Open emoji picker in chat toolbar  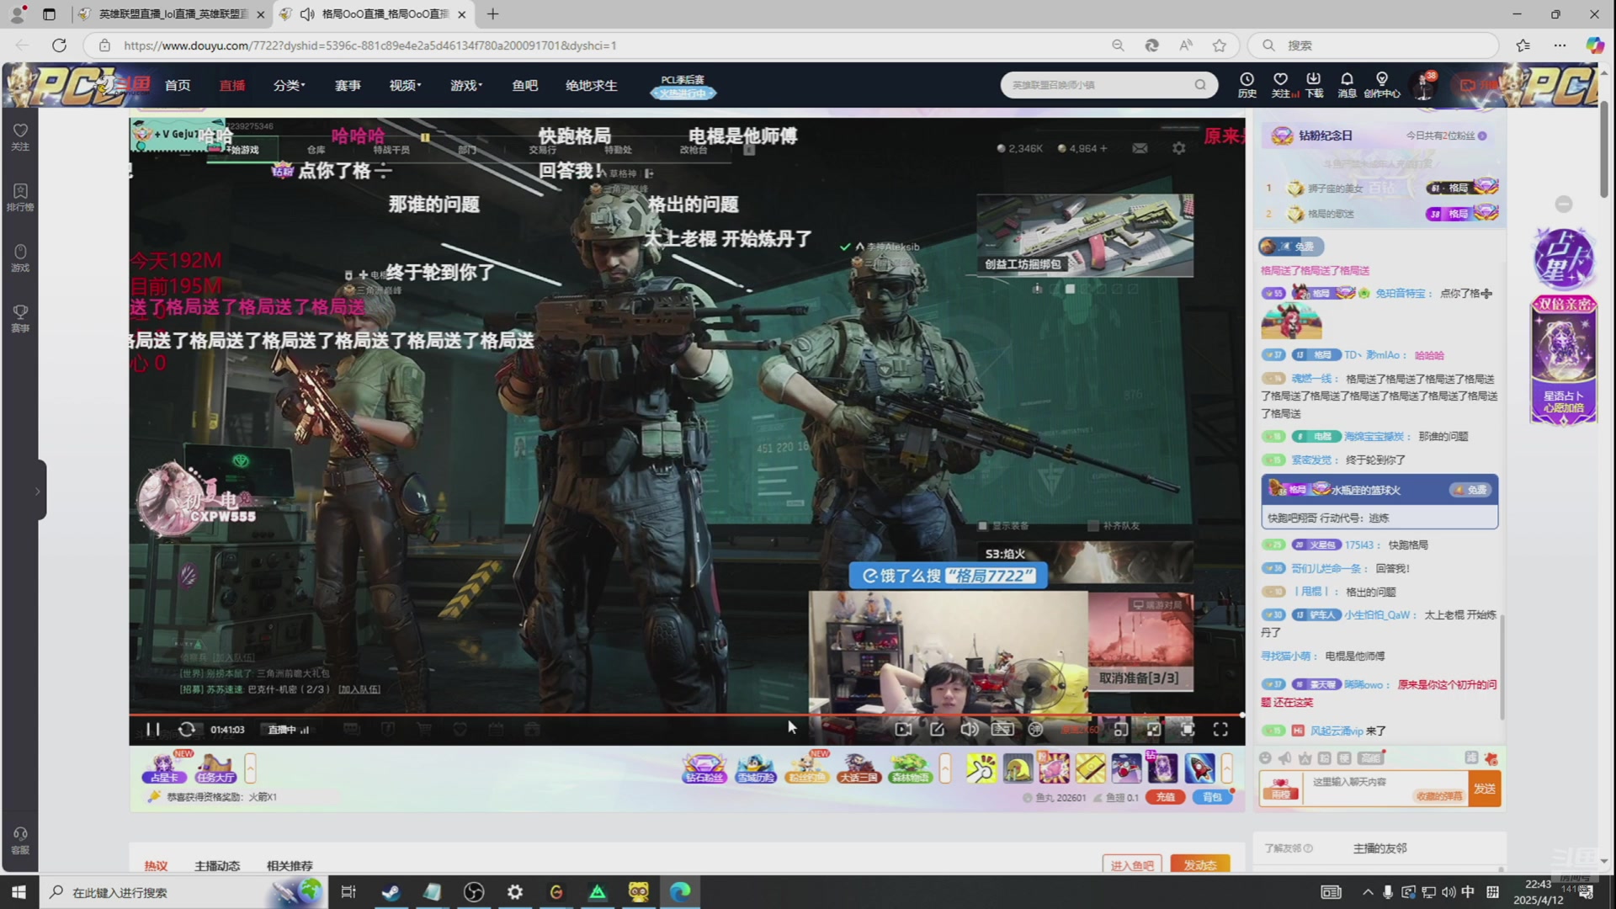(1265, 758)
